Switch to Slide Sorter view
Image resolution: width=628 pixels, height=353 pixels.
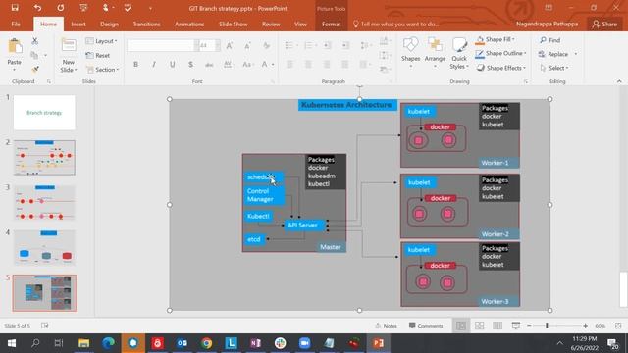(479, 326)
